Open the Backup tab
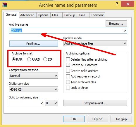Image resolution: width=136 pixels, height=127 pixels. 70,15
